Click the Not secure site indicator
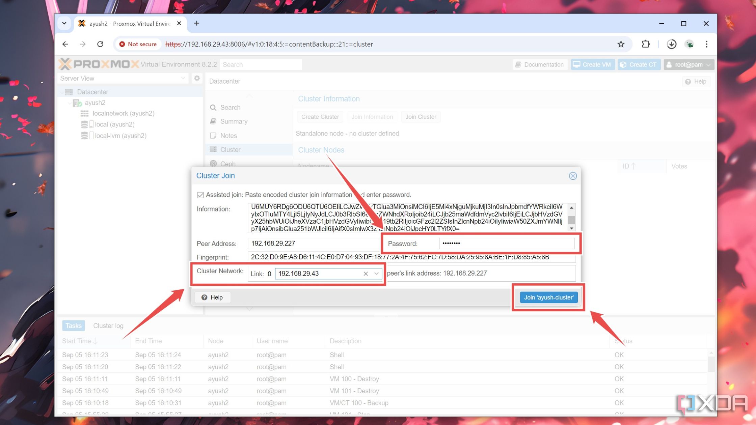The width and height of the screenshot is (756, 425). tap(138, 44)
